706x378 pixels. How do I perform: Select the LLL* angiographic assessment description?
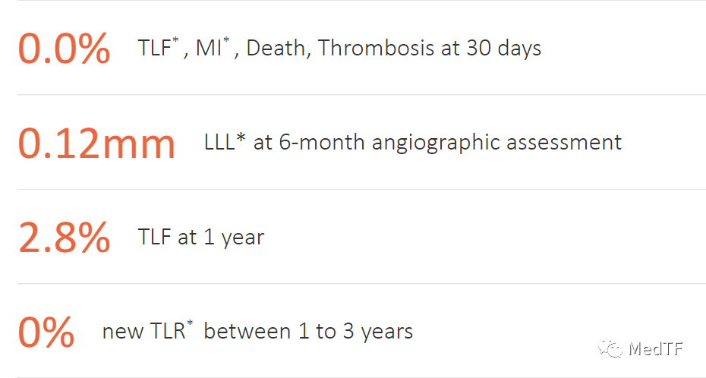(413, 143)
